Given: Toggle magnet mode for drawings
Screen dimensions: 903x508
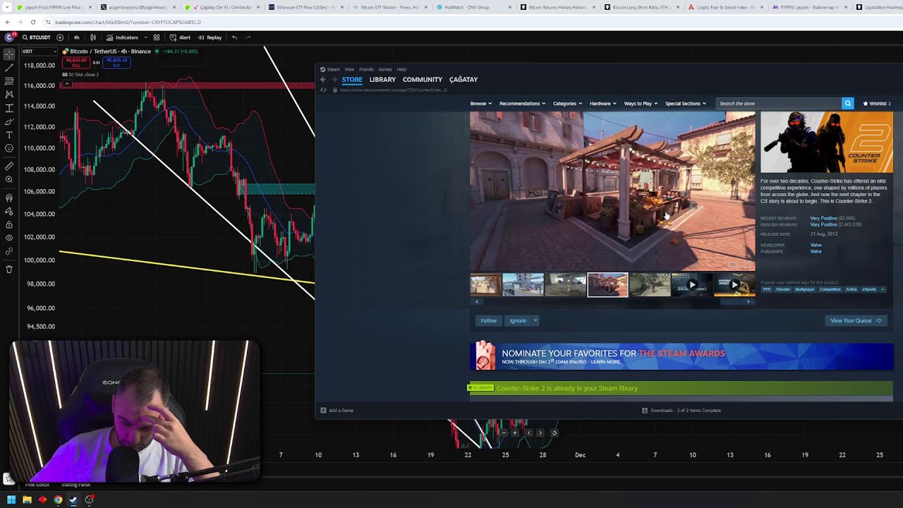Looking at the screenshot, I should click(x=9, y=198).
